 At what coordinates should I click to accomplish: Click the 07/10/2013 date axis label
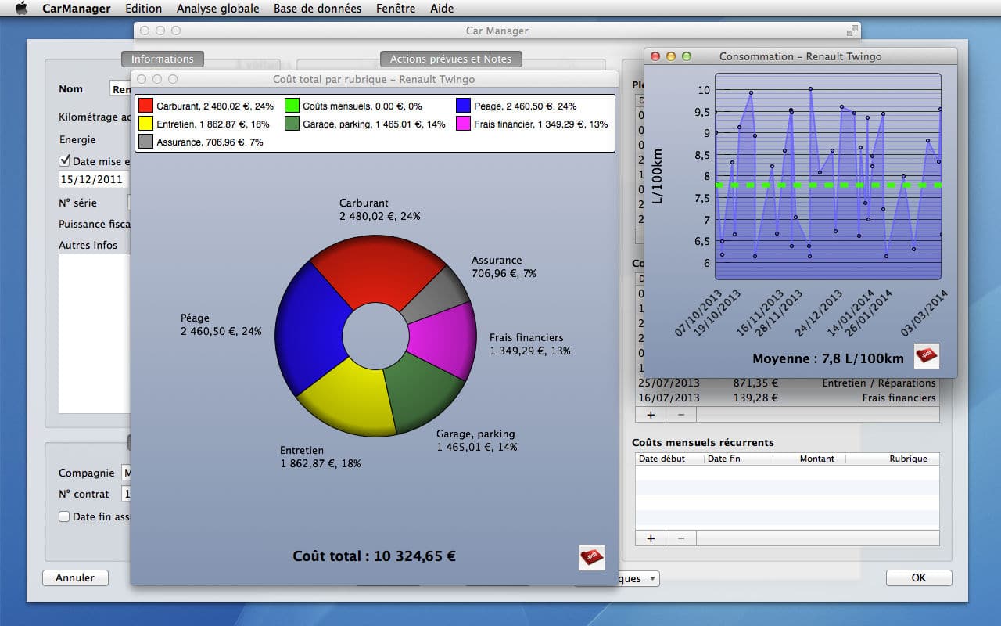698,313
